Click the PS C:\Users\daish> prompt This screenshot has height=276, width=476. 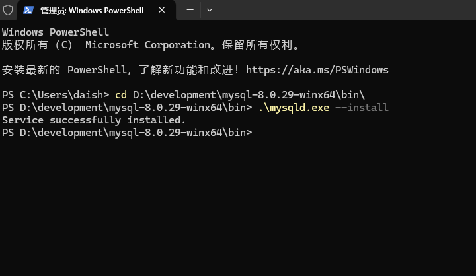pyautogui.click(x=56, y=95)
